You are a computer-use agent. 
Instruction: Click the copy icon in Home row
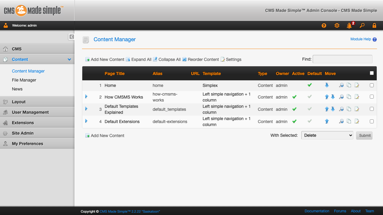(349, 85)
